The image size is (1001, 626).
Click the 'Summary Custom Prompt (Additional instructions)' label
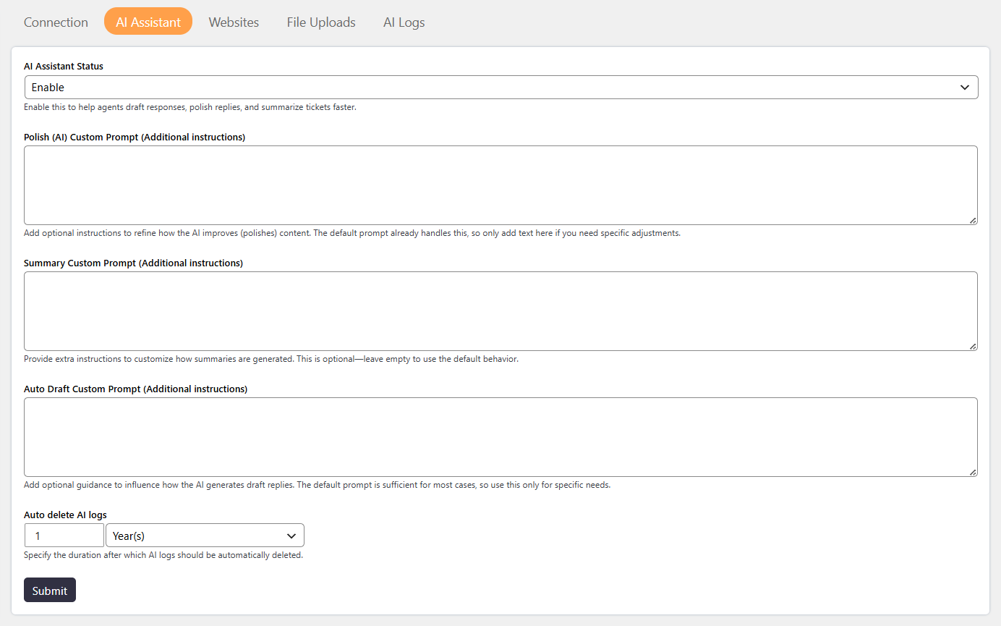tap(133, 263)
